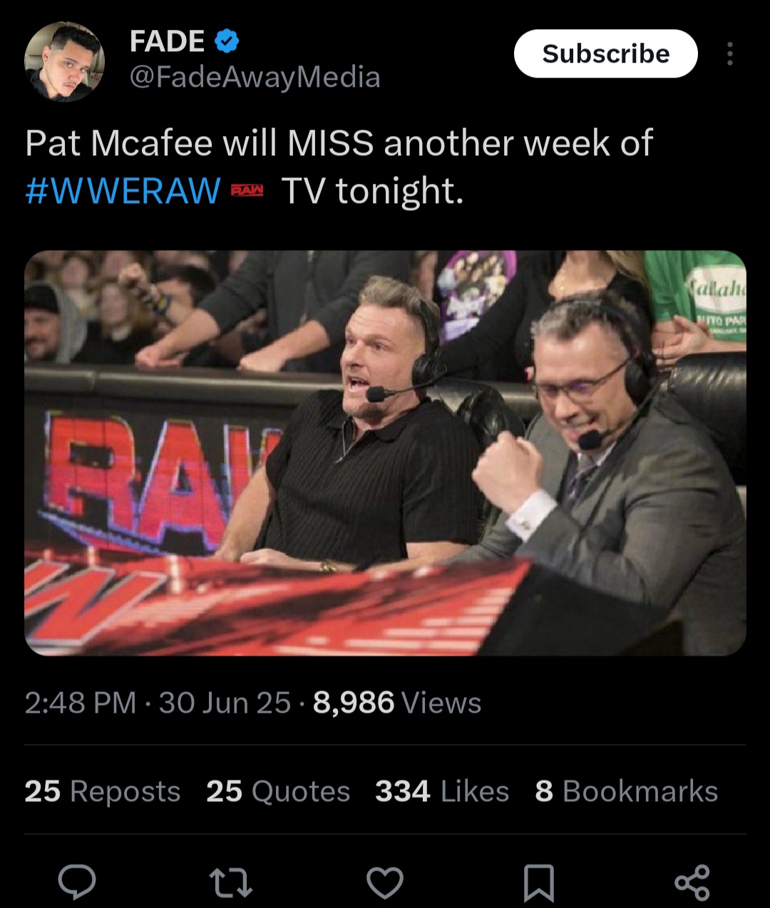This screenshot has height=908, width=770.
Task: Tap the repost arrows icon
Action: (x=232, y=882)
